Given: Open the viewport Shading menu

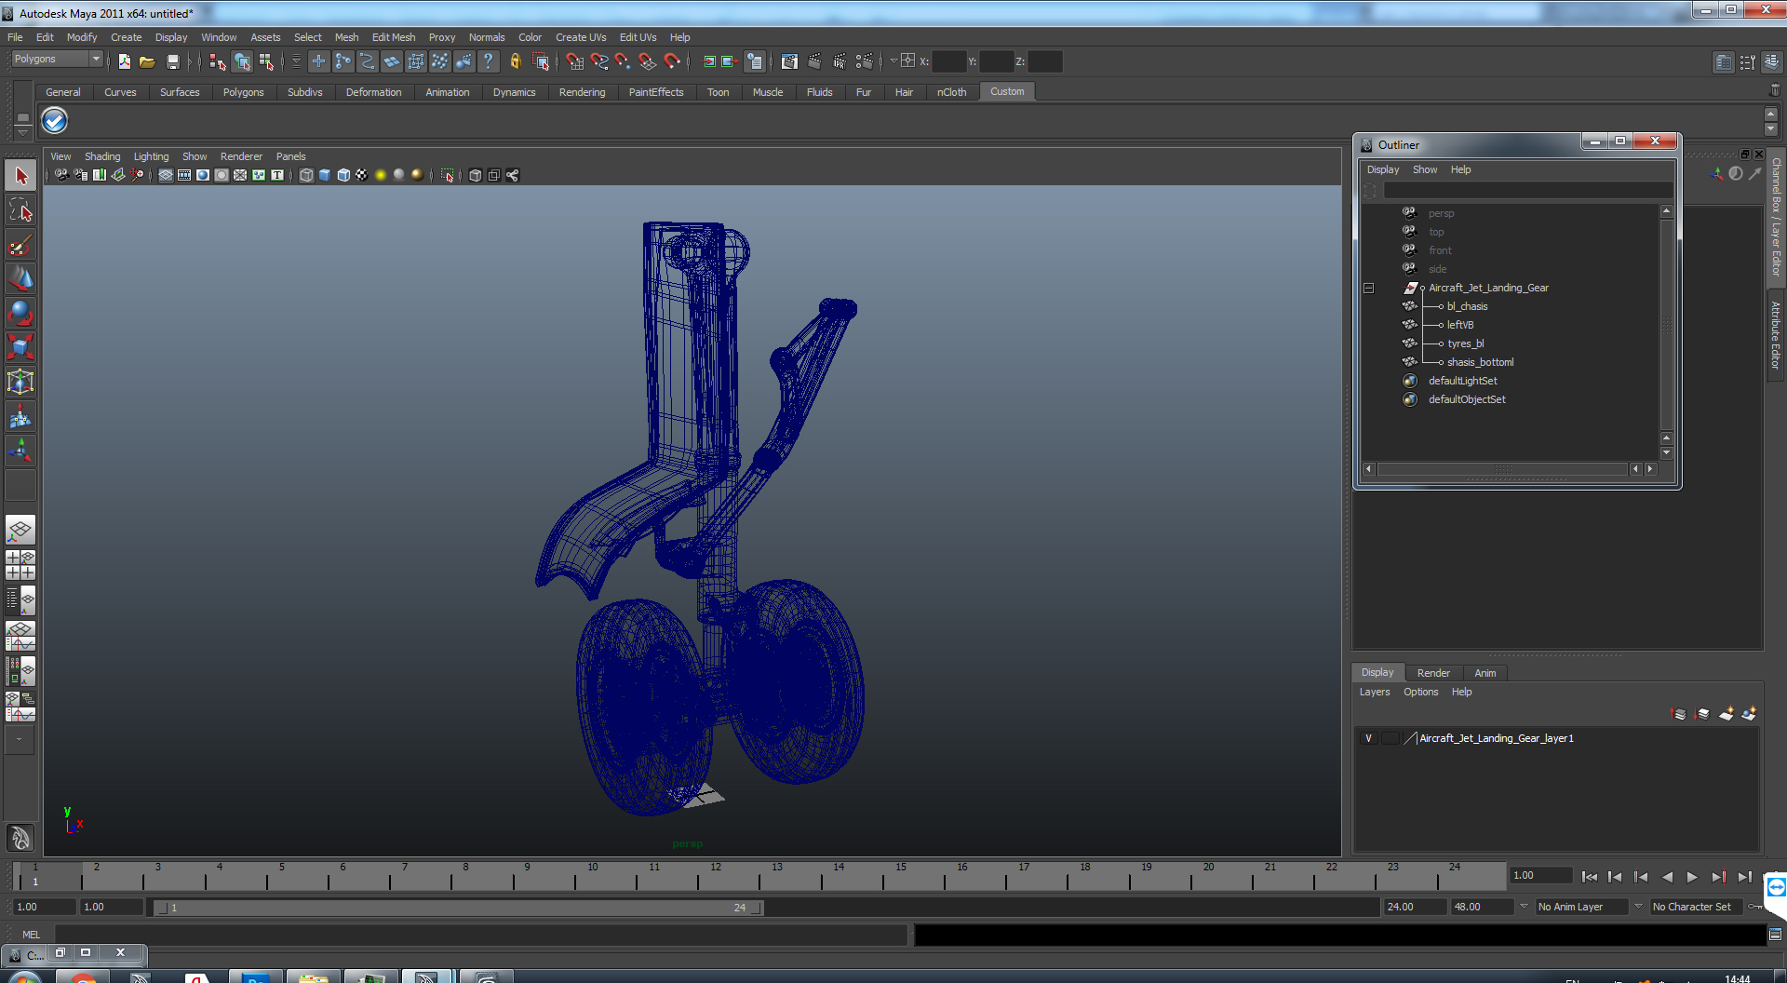Looking at the screenshot, I should click(x=102, y=156).
